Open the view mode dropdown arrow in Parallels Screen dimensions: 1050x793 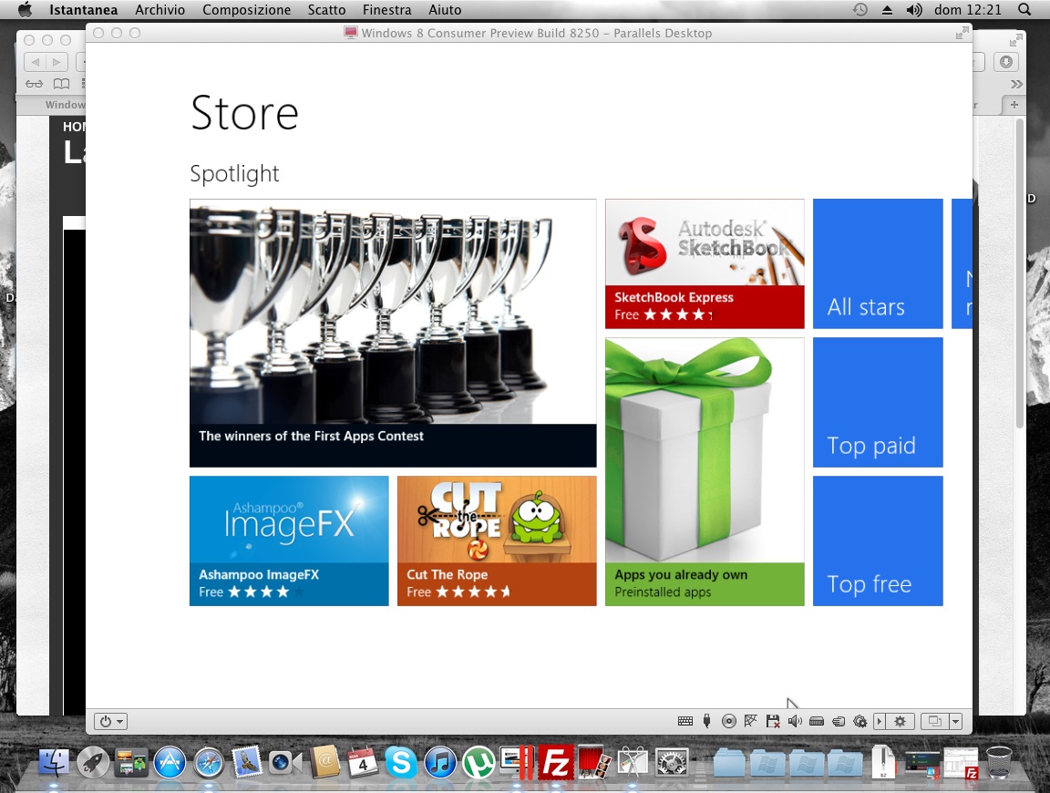[x=956, y=721]
